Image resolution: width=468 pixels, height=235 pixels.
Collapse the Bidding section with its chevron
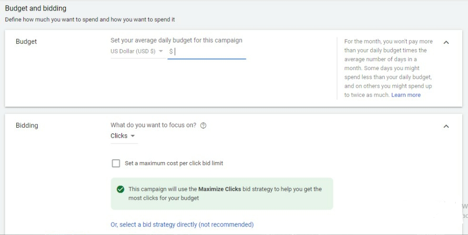[x=446, y=126]
